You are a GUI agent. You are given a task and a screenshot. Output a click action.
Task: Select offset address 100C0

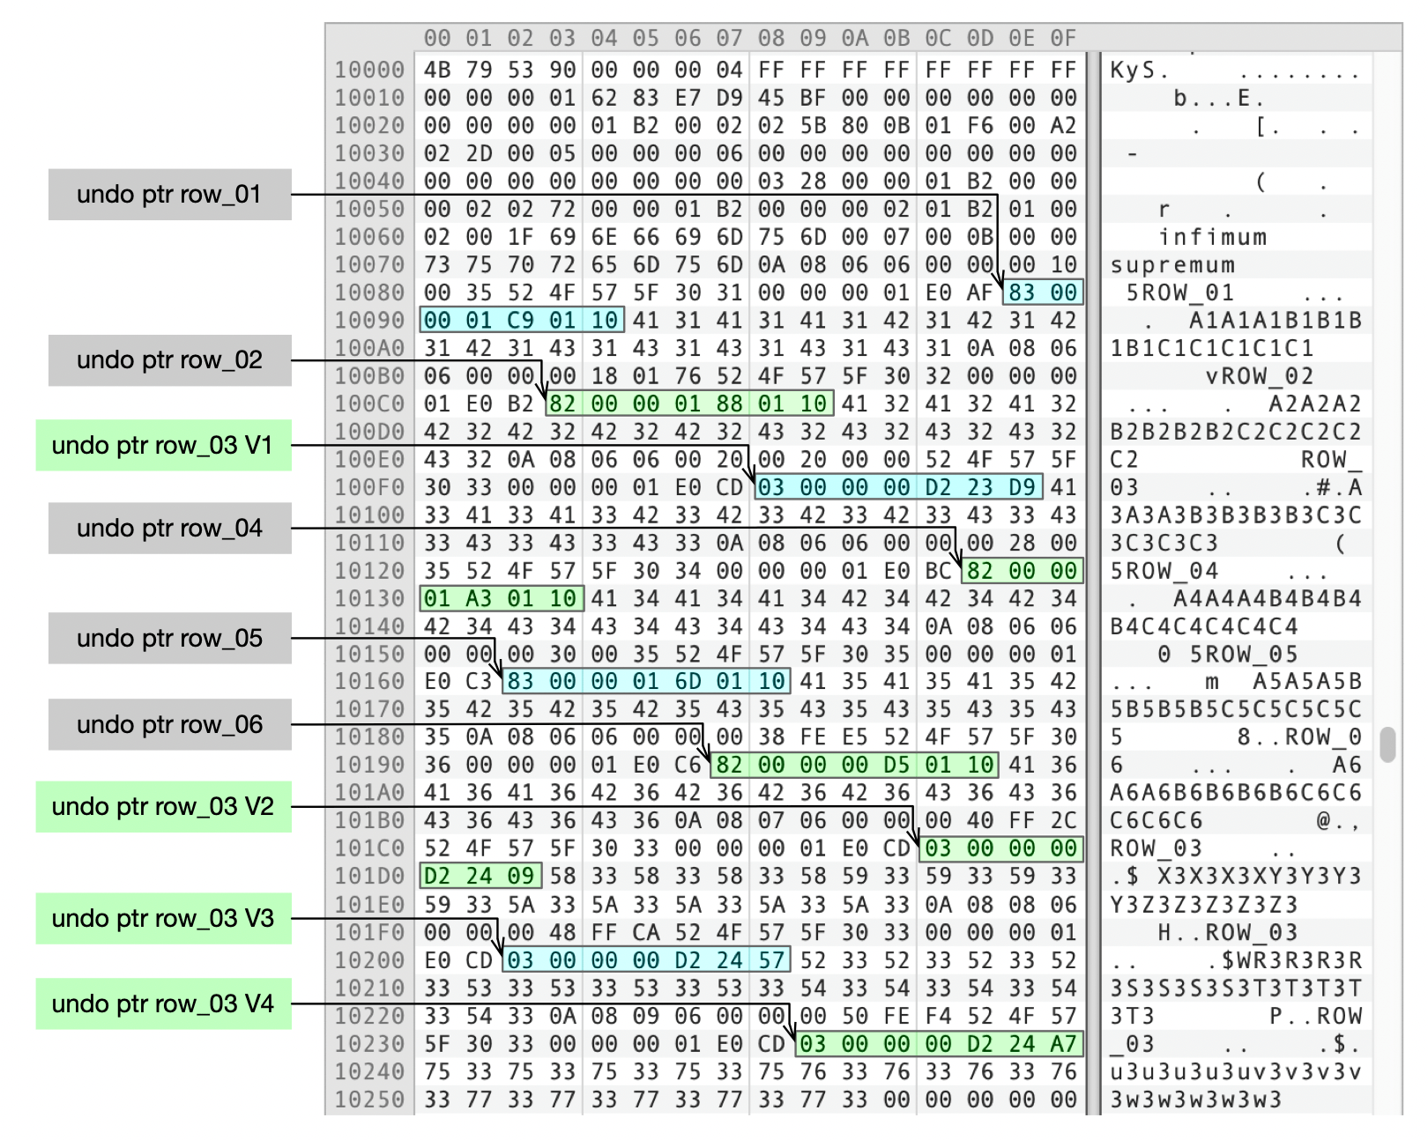coord(369,403)
